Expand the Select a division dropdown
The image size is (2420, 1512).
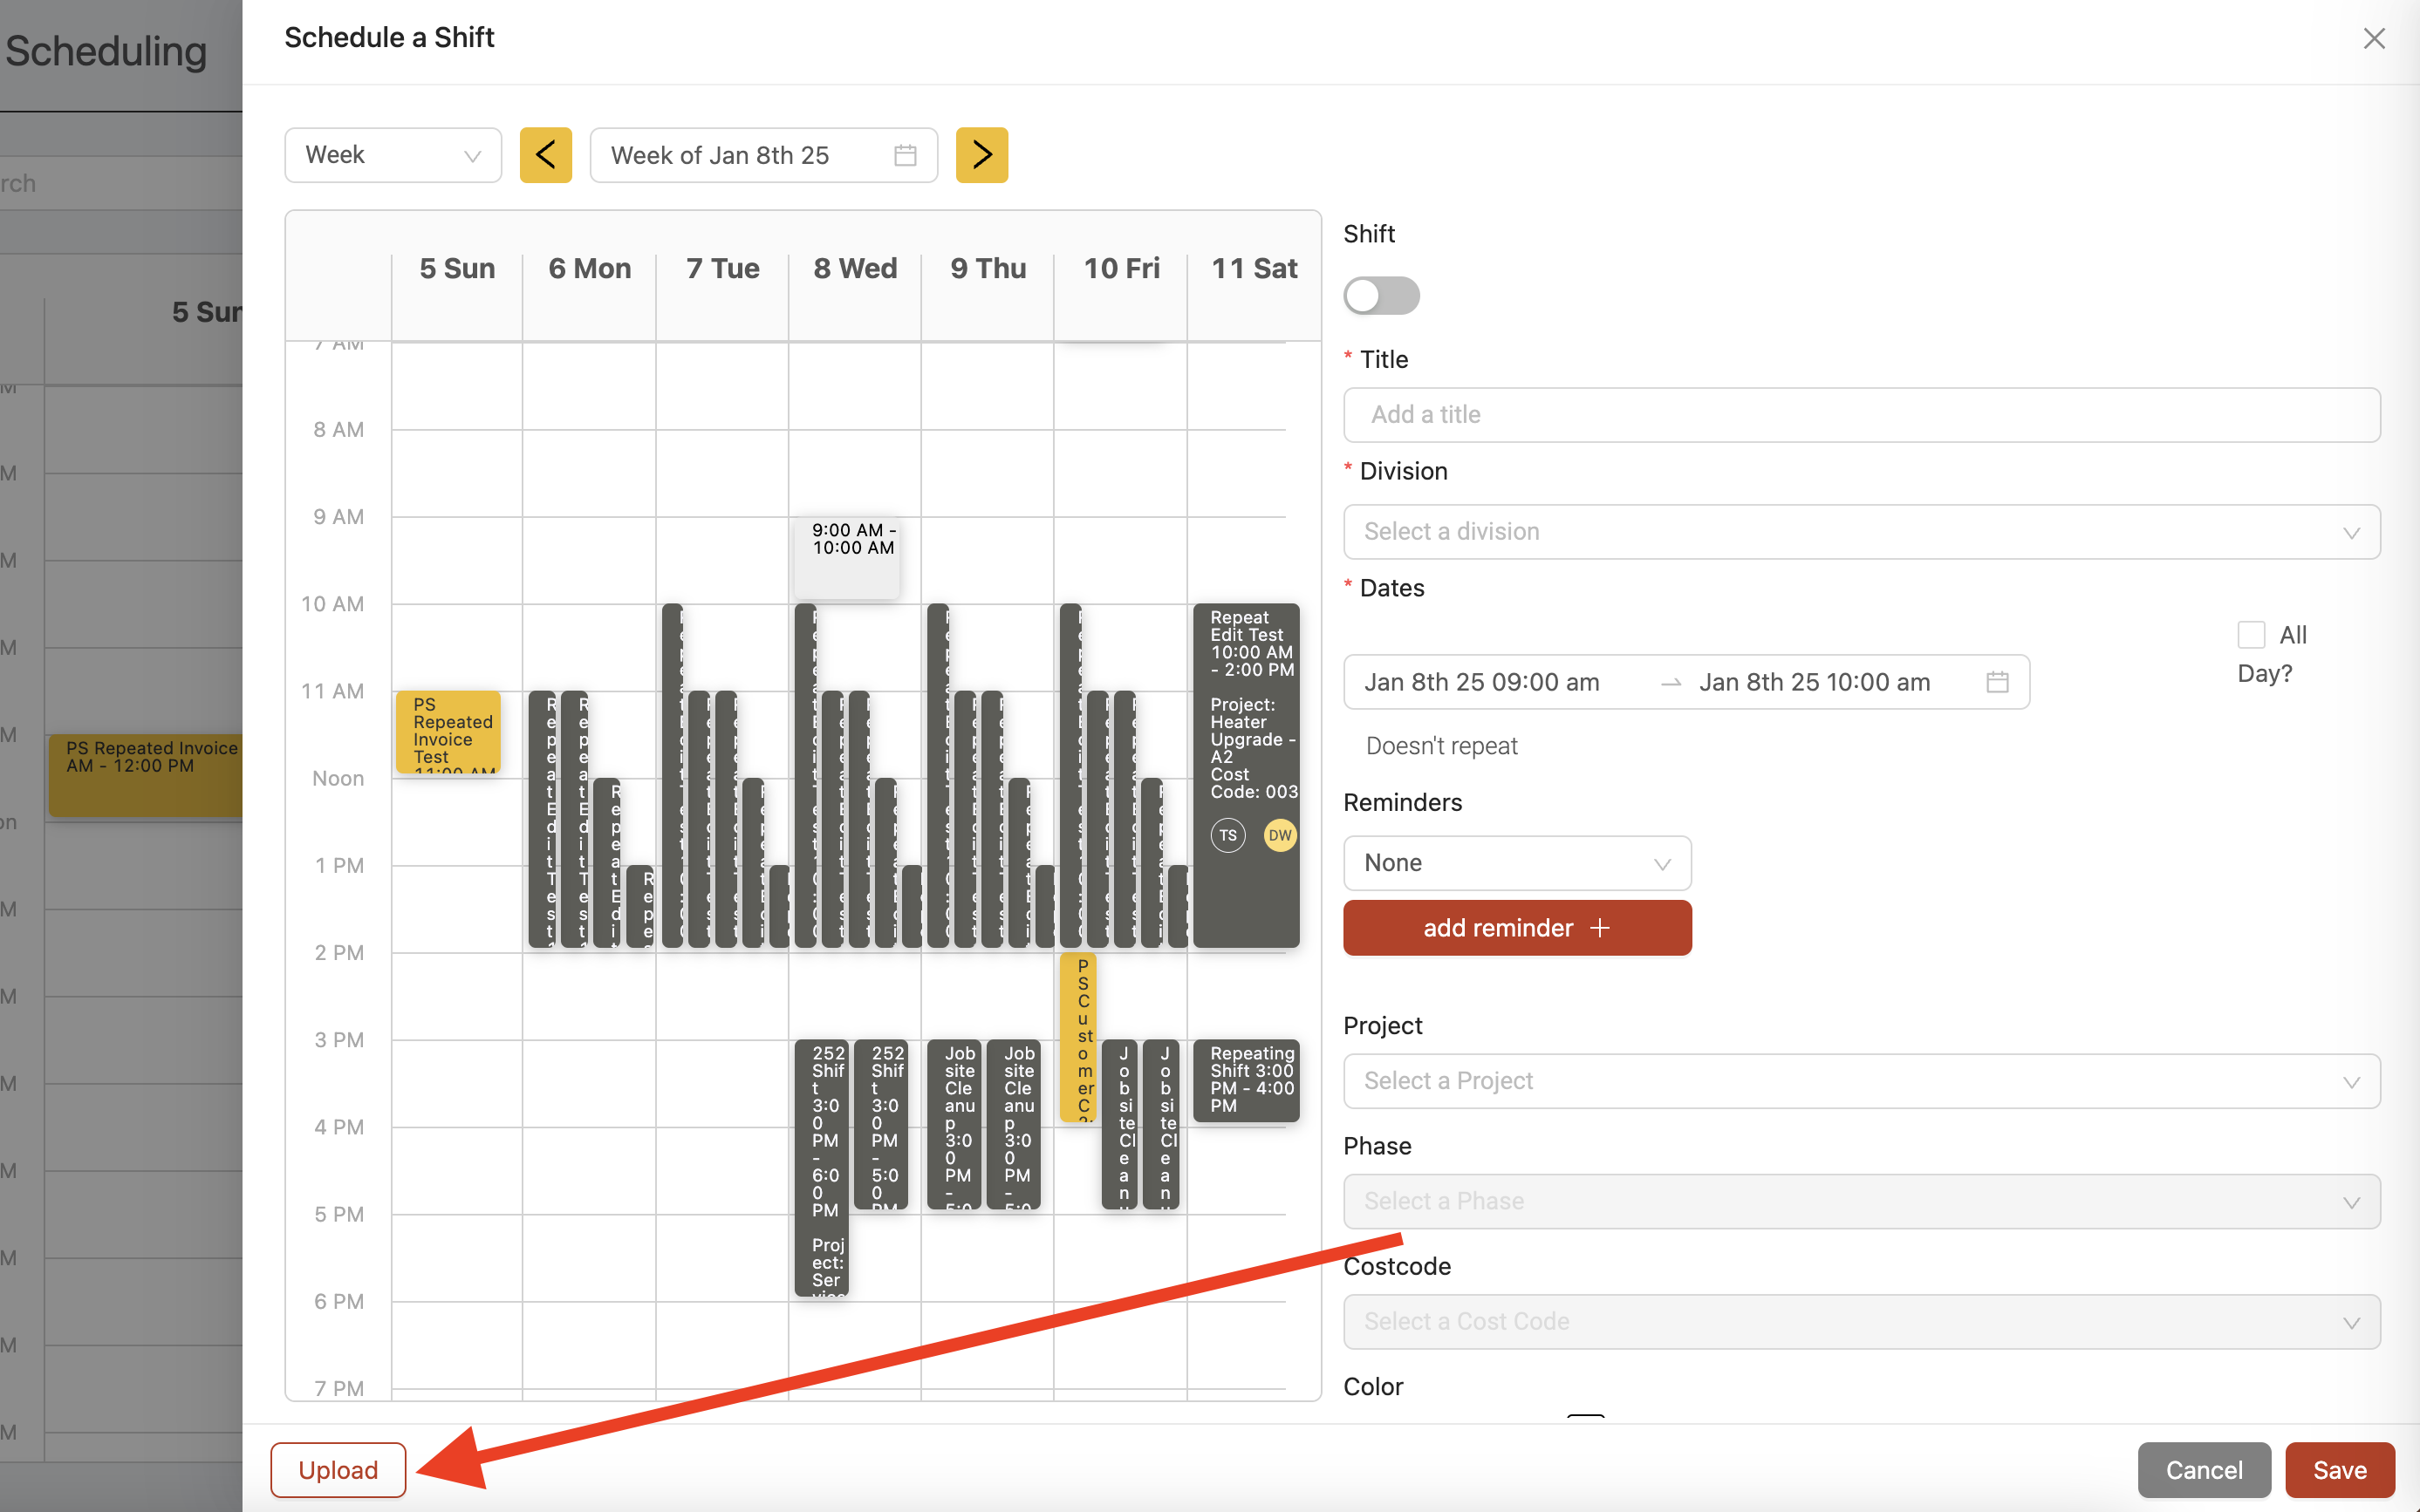click(1861, 532)
